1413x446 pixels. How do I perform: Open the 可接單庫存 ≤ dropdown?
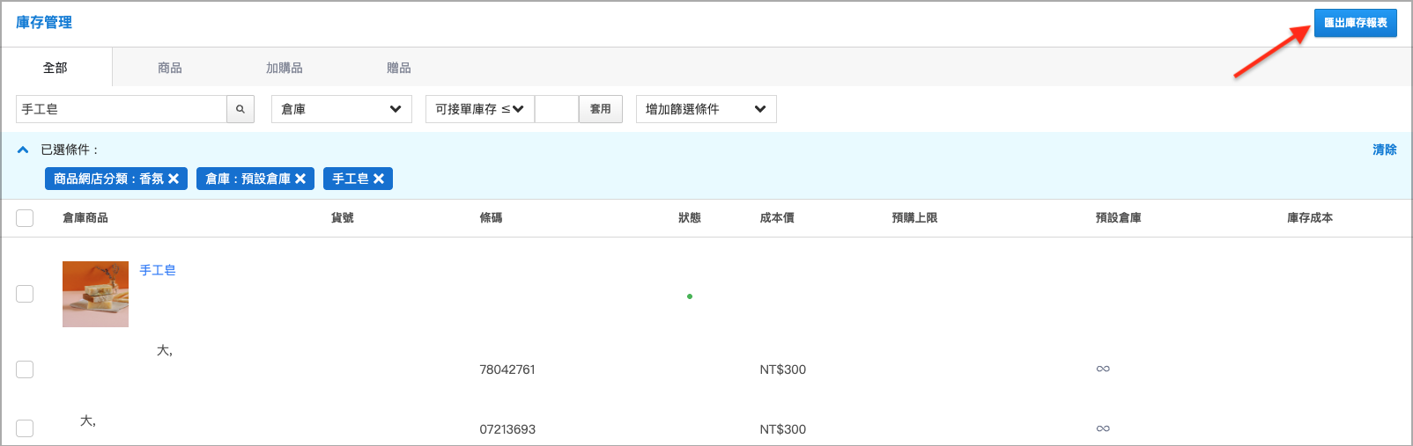(x=480, y=109)
